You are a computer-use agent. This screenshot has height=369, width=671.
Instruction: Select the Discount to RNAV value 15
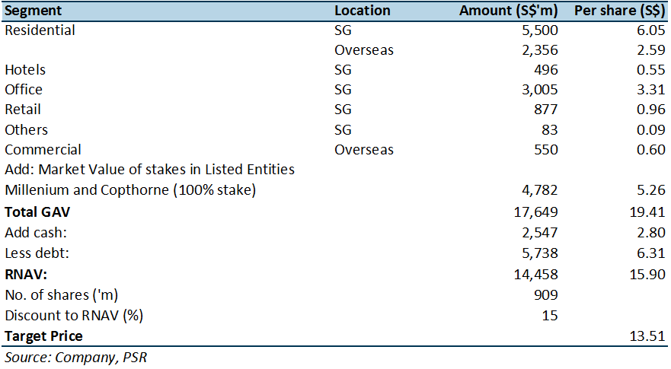click(550, 316)
